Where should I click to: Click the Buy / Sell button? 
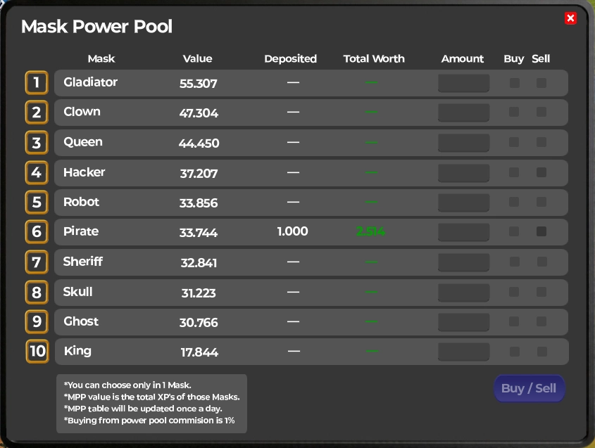tap(529, 388)
